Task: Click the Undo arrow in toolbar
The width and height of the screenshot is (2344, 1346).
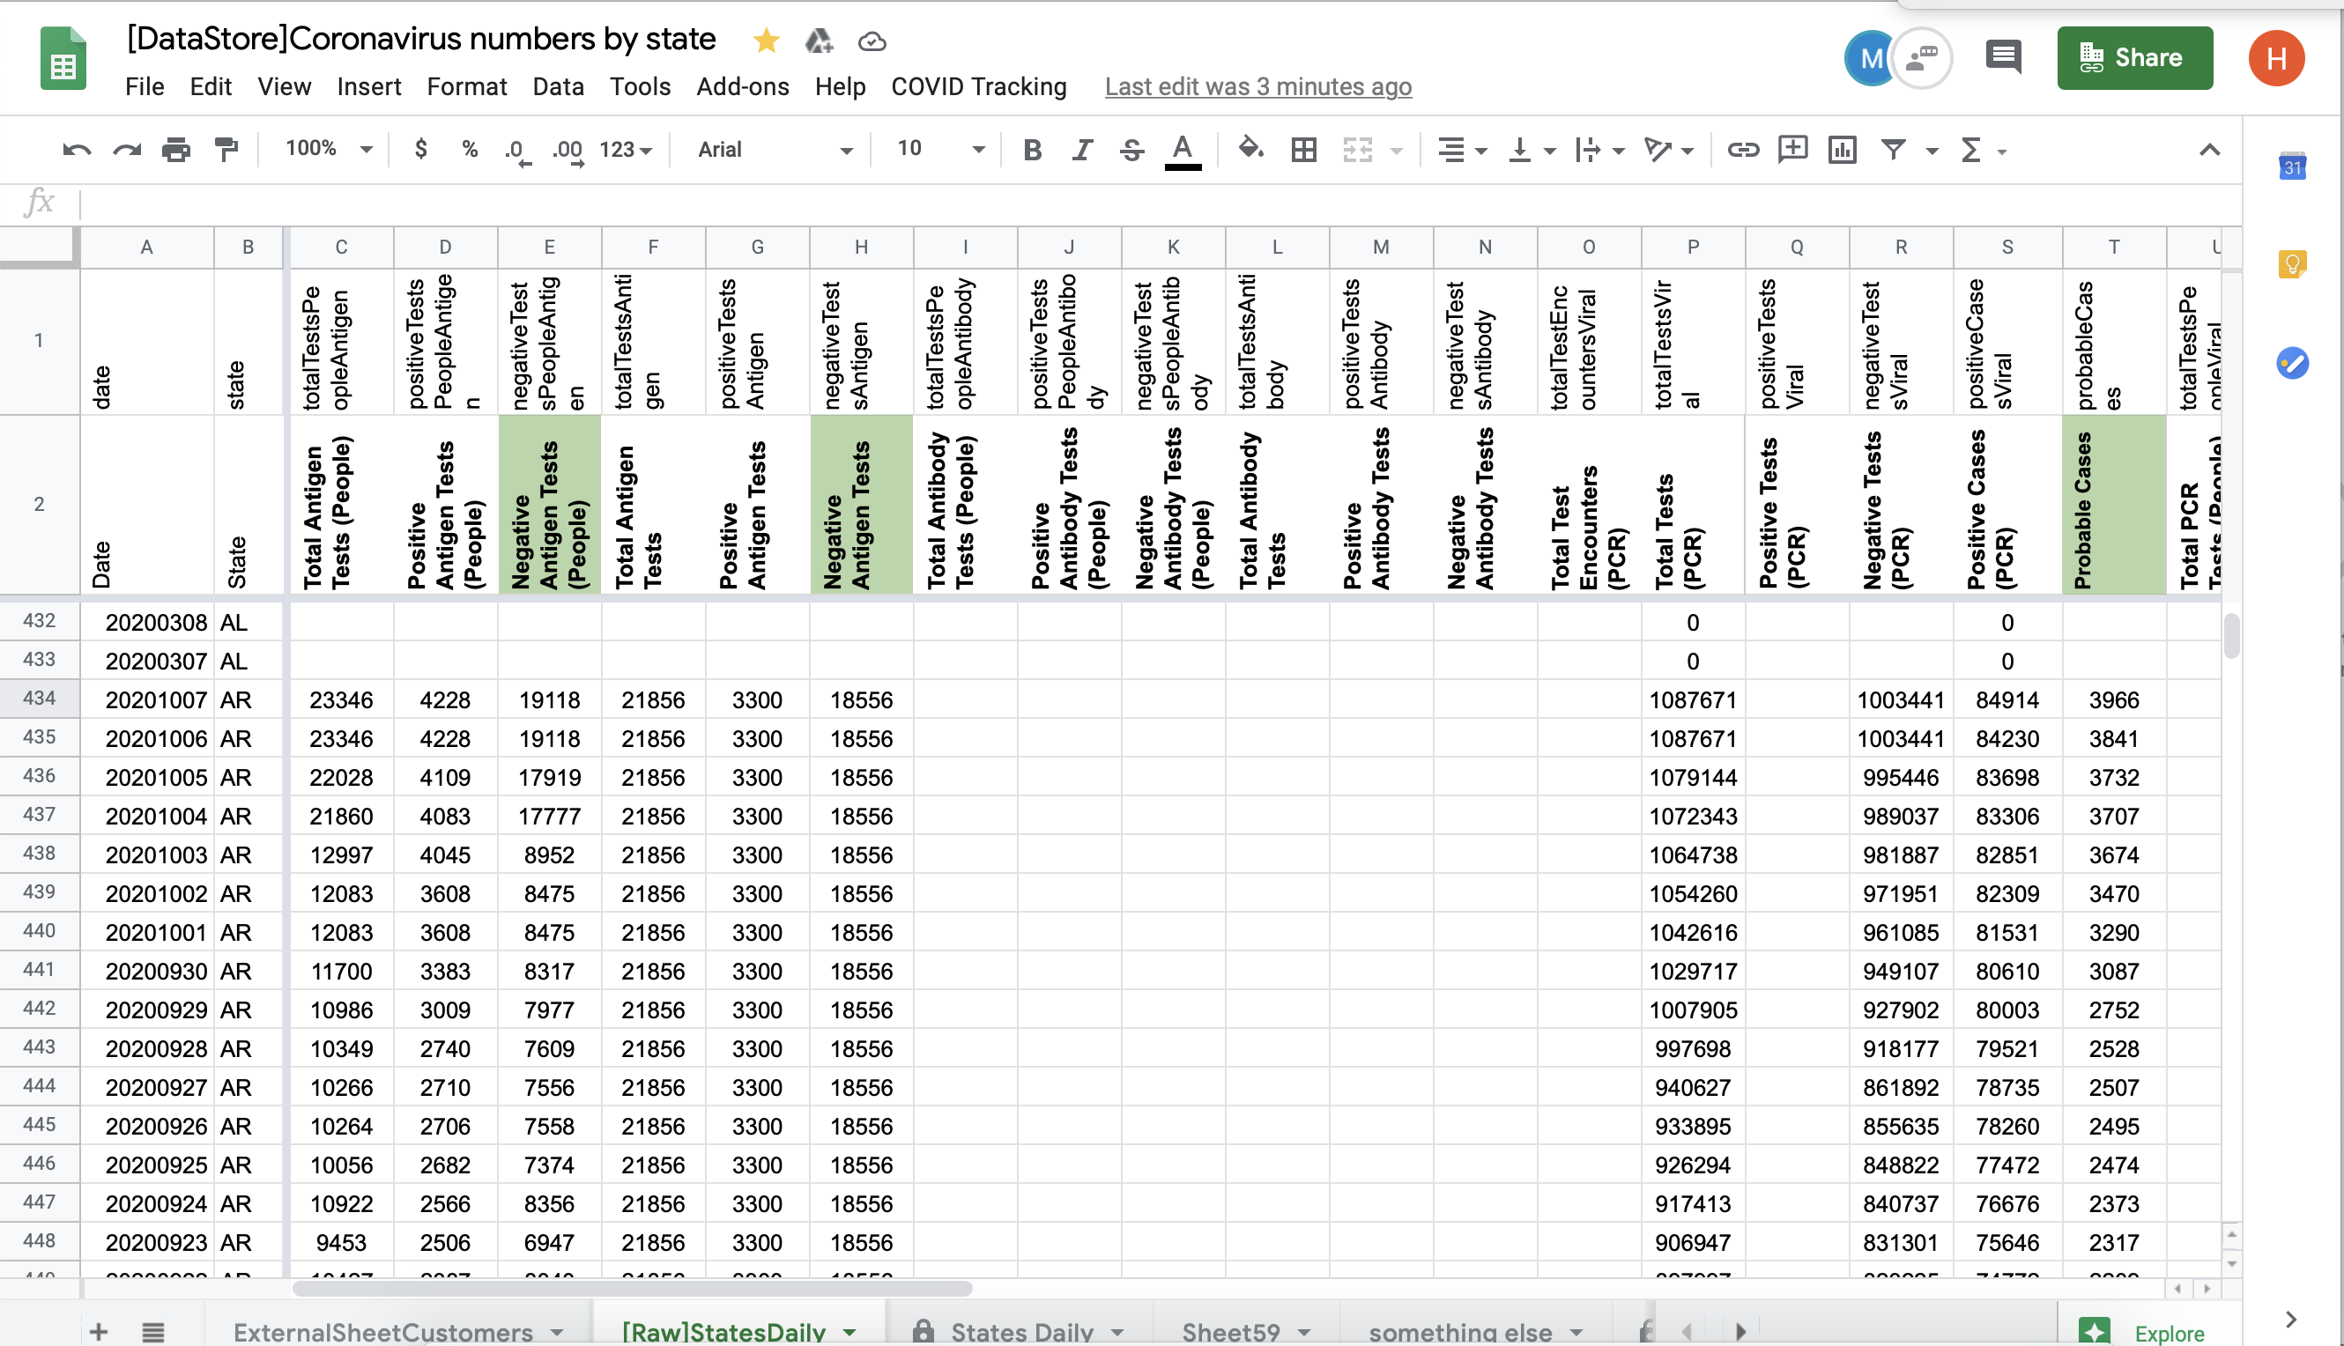Action: pos(77,150)
